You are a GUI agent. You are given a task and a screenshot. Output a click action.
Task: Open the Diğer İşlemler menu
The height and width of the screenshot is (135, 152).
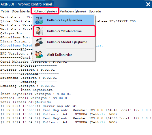click(x=21, y=11)
